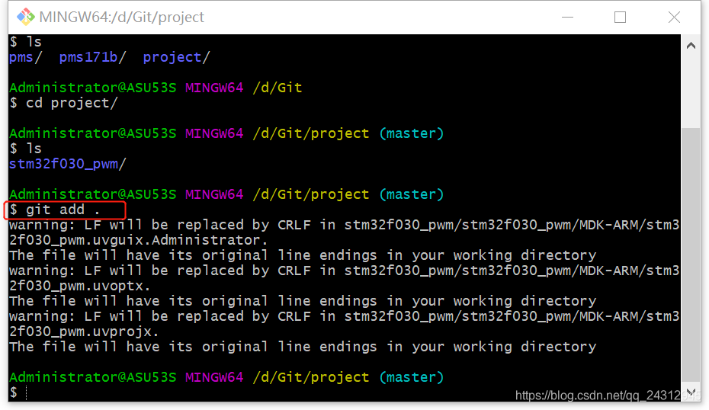709x410 pixels.
Task: Close the MINGW64 terminal window
Action: (x=674, y=18)
